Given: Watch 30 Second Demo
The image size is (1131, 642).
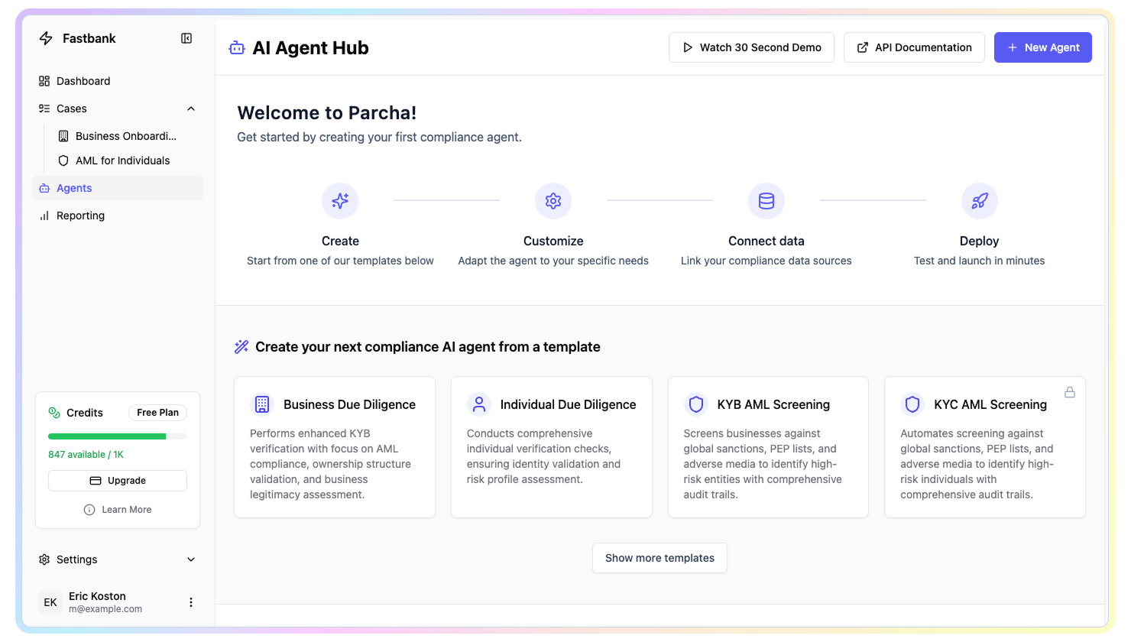Looking at the screenshot, I should (x=751, y=47).
